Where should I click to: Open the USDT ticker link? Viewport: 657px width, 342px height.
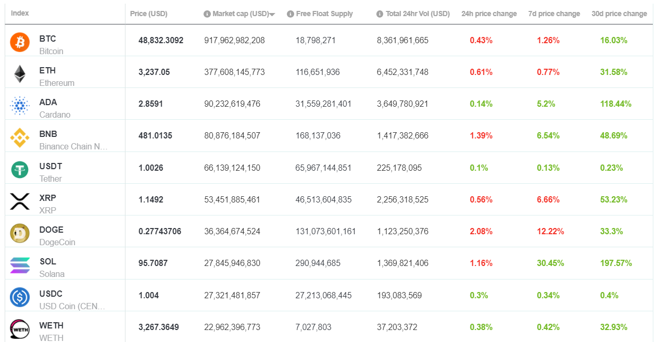tap(50, 166)
